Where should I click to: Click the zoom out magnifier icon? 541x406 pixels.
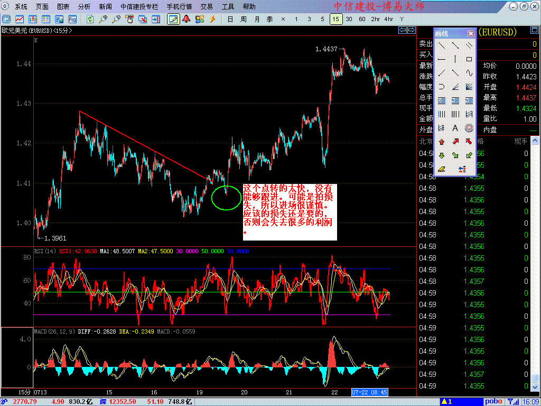(x=116, y=19)
